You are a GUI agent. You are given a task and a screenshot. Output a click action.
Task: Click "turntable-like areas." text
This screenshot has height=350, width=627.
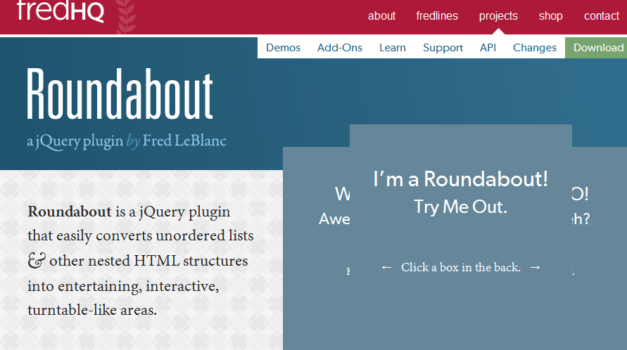(92, 310)
